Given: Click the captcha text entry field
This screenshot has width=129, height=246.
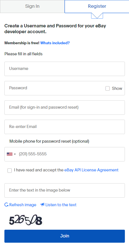Looking at the screenshot, I should [x=65, y=190].
